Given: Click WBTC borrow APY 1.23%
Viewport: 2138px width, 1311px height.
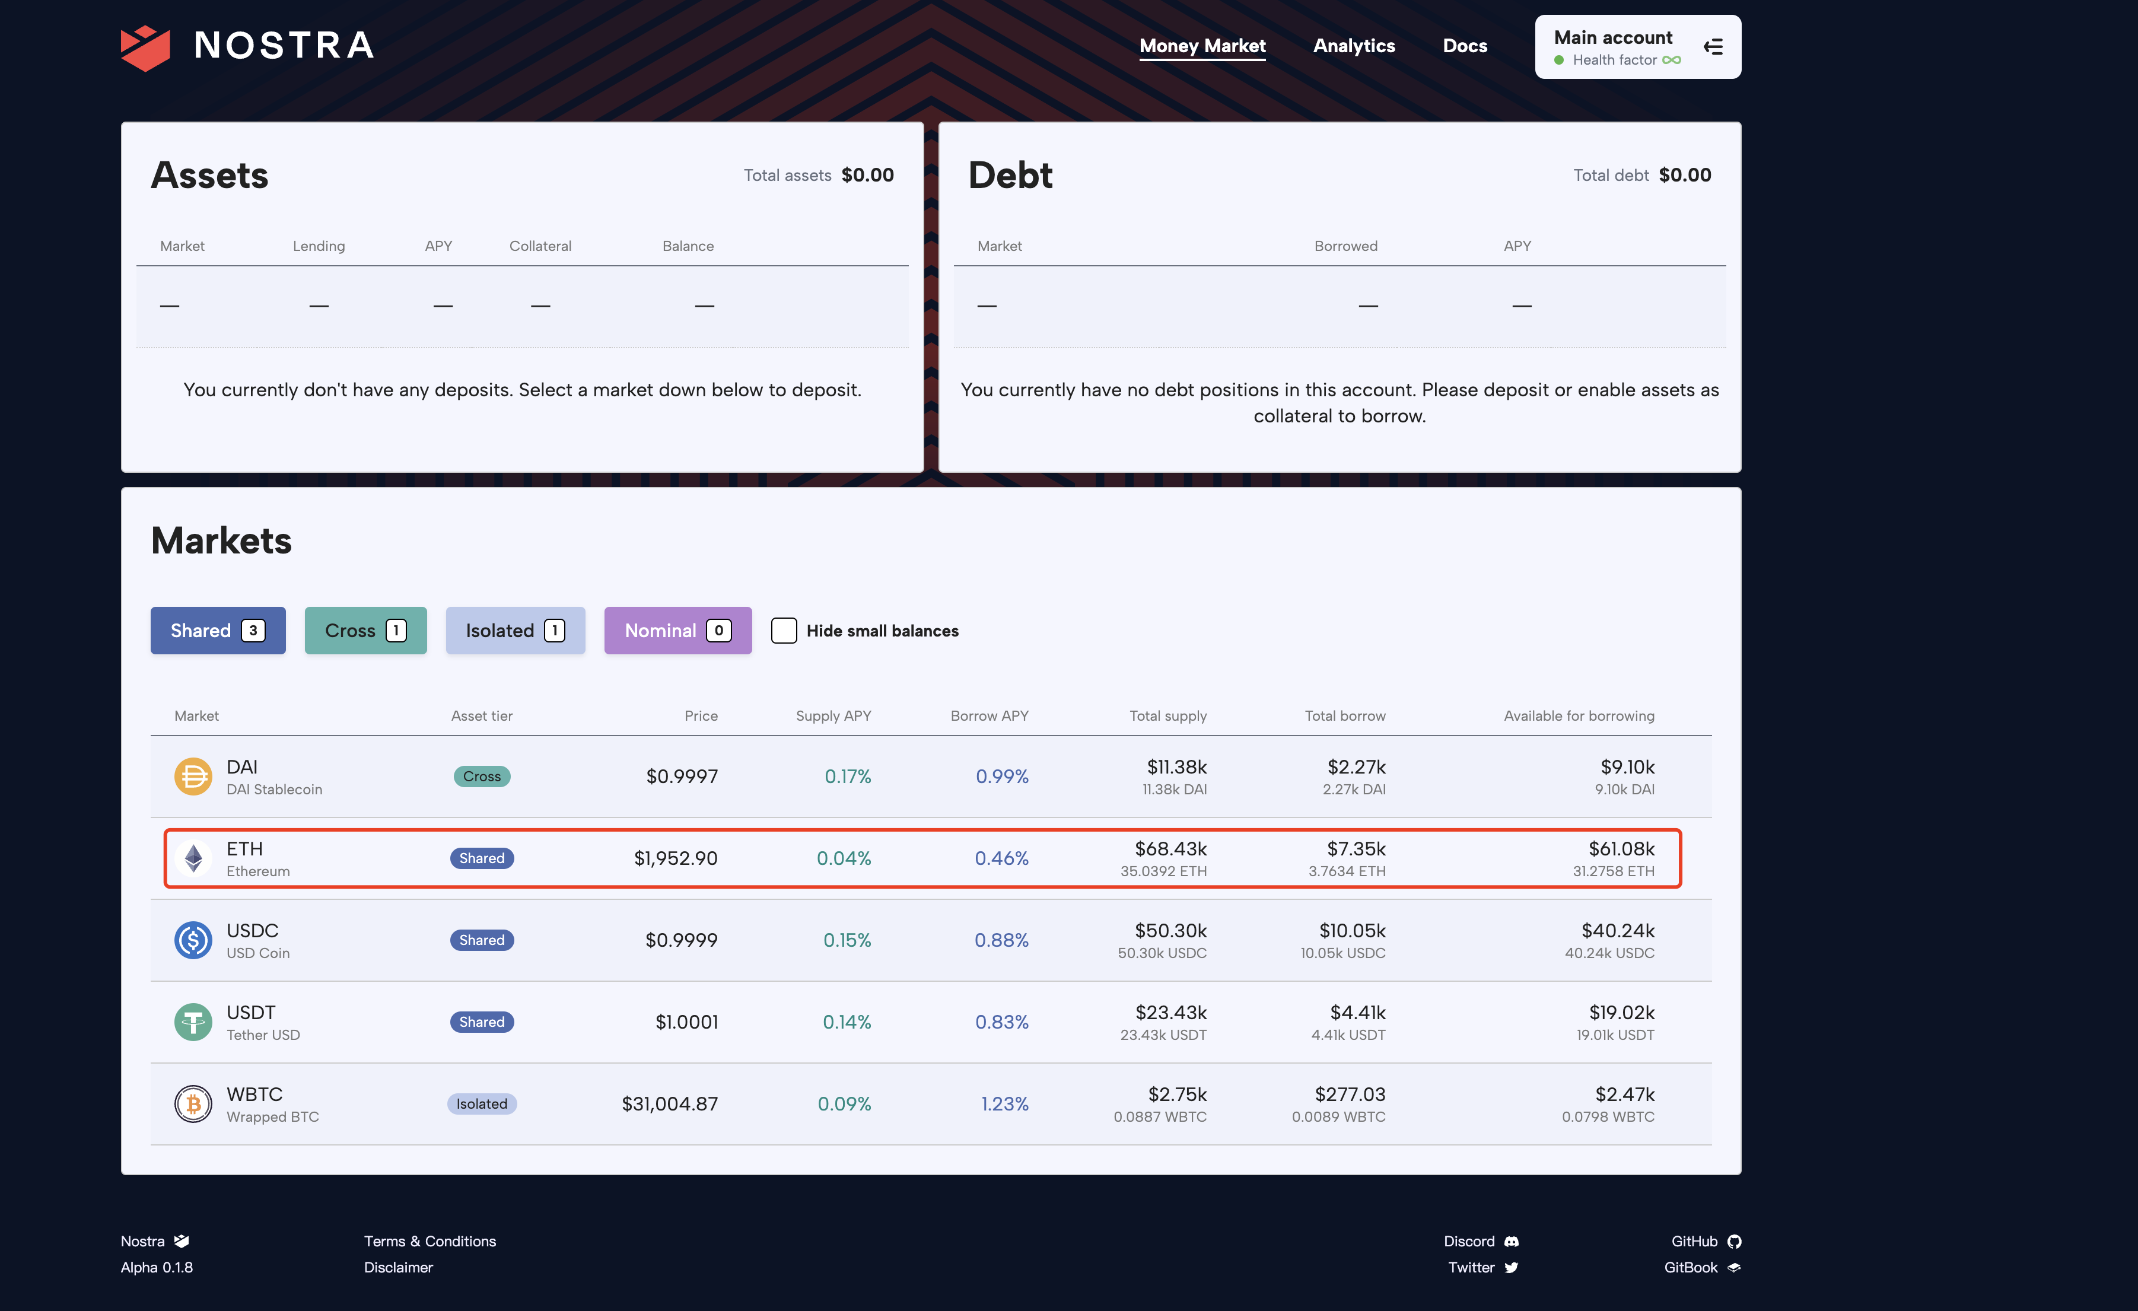Looking at the screenshot, I should point(1005,1103).
